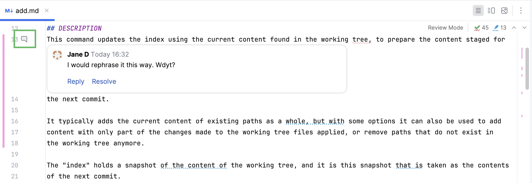Viewport: 532px width, 183px height.
Task: Expand the DESCRIPTION heading section
Action: click(74, 28)
